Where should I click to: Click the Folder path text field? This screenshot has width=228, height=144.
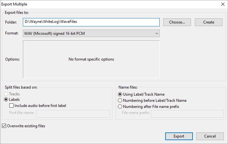pos(91,22)
